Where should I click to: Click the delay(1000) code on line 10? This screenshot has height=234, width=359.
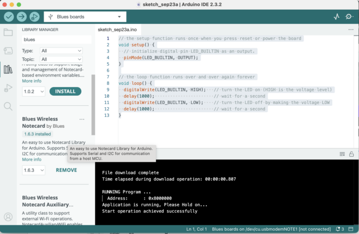coord(139,96)
